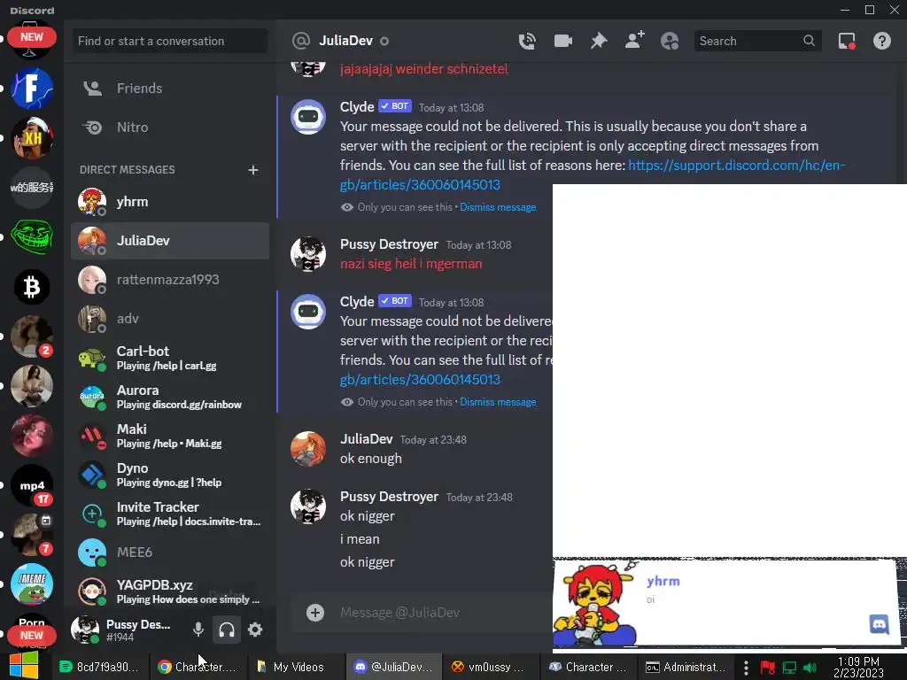Mute the microphone in user panel
907x680 pixels.
click(198, 630)
